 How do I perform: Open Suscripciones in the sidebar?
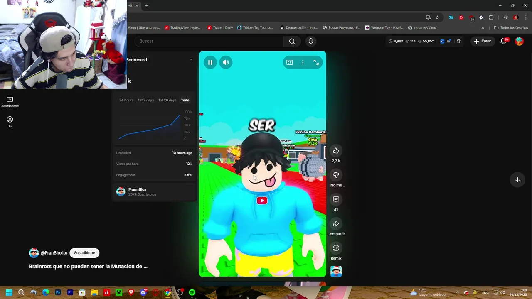click(10, 101)
